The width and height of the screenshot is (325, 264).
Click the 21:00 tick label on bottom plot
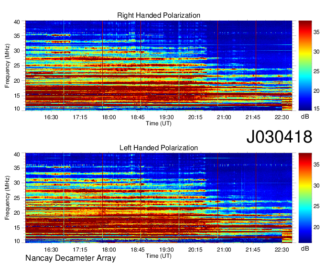click(x=224, y=250)
